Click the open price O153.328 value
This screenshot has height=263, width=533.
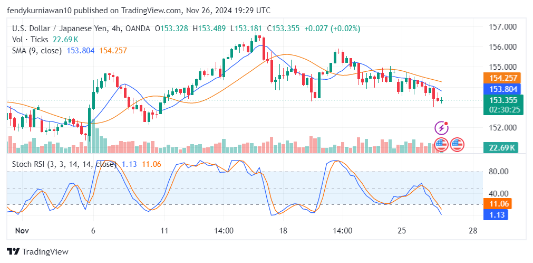tap(171, 29)
